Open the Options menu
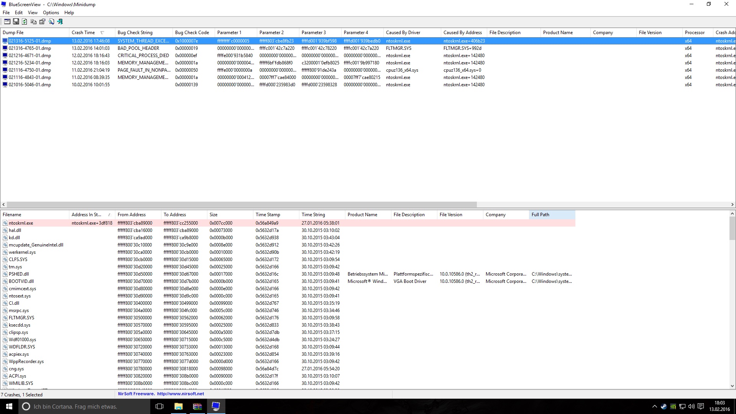736x414 pixels. pos(51,13)
